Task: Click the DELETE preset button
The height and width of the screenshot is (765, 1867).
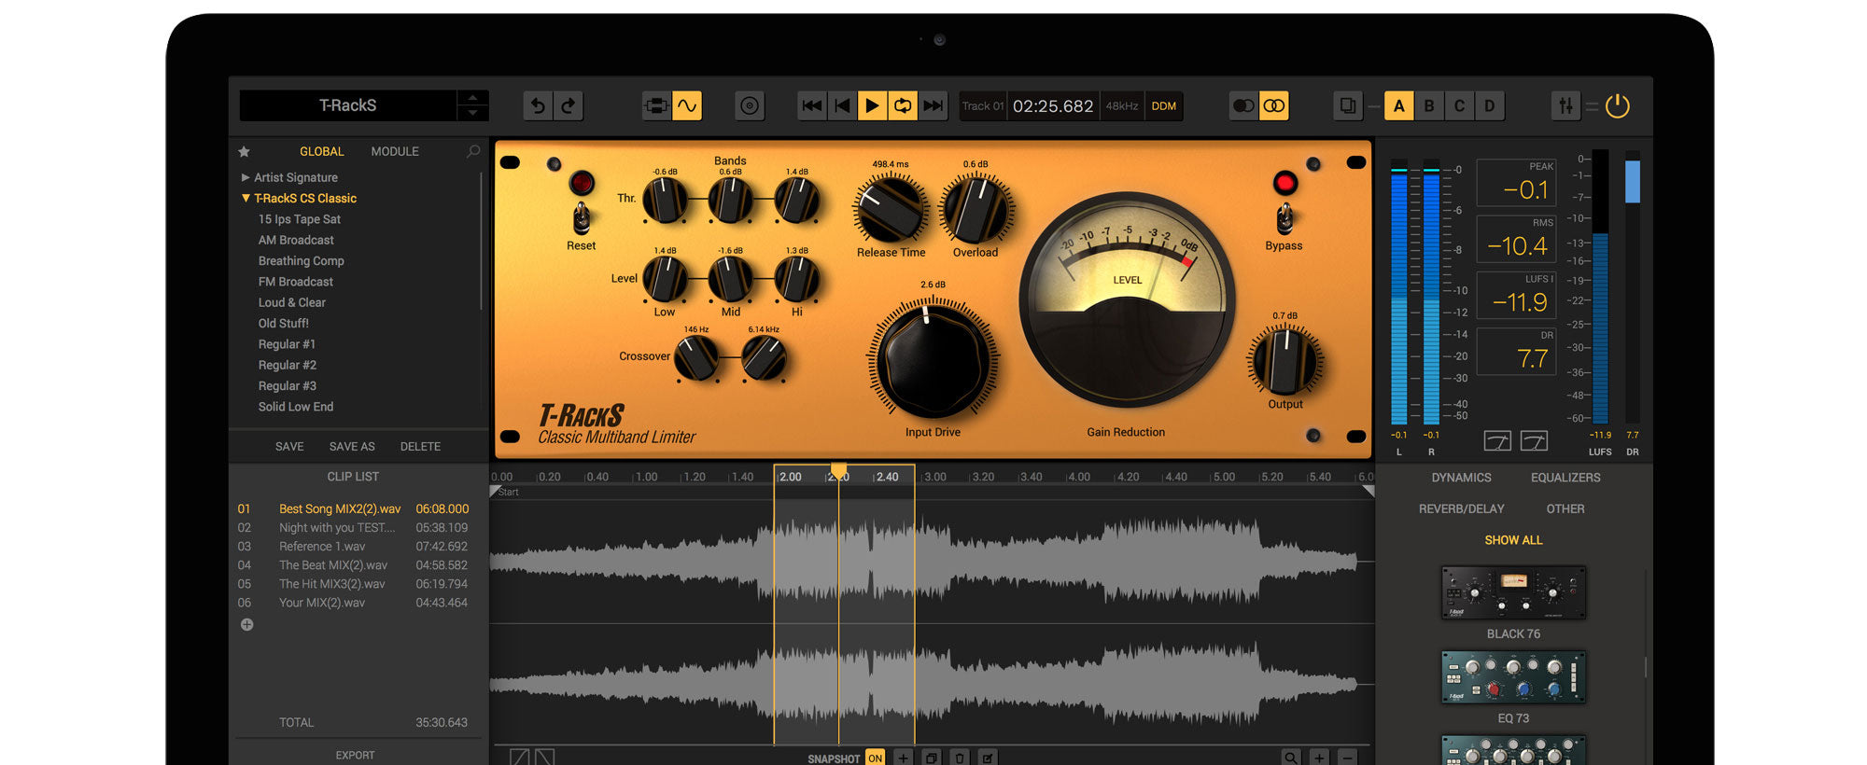Action: [420, 447]
